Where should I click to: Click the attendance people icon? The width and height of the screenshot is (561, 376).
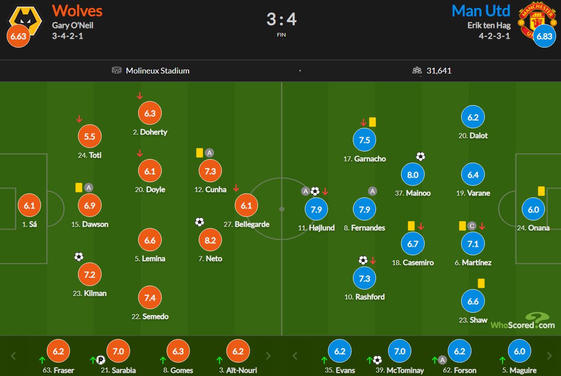tap(417, 70)
